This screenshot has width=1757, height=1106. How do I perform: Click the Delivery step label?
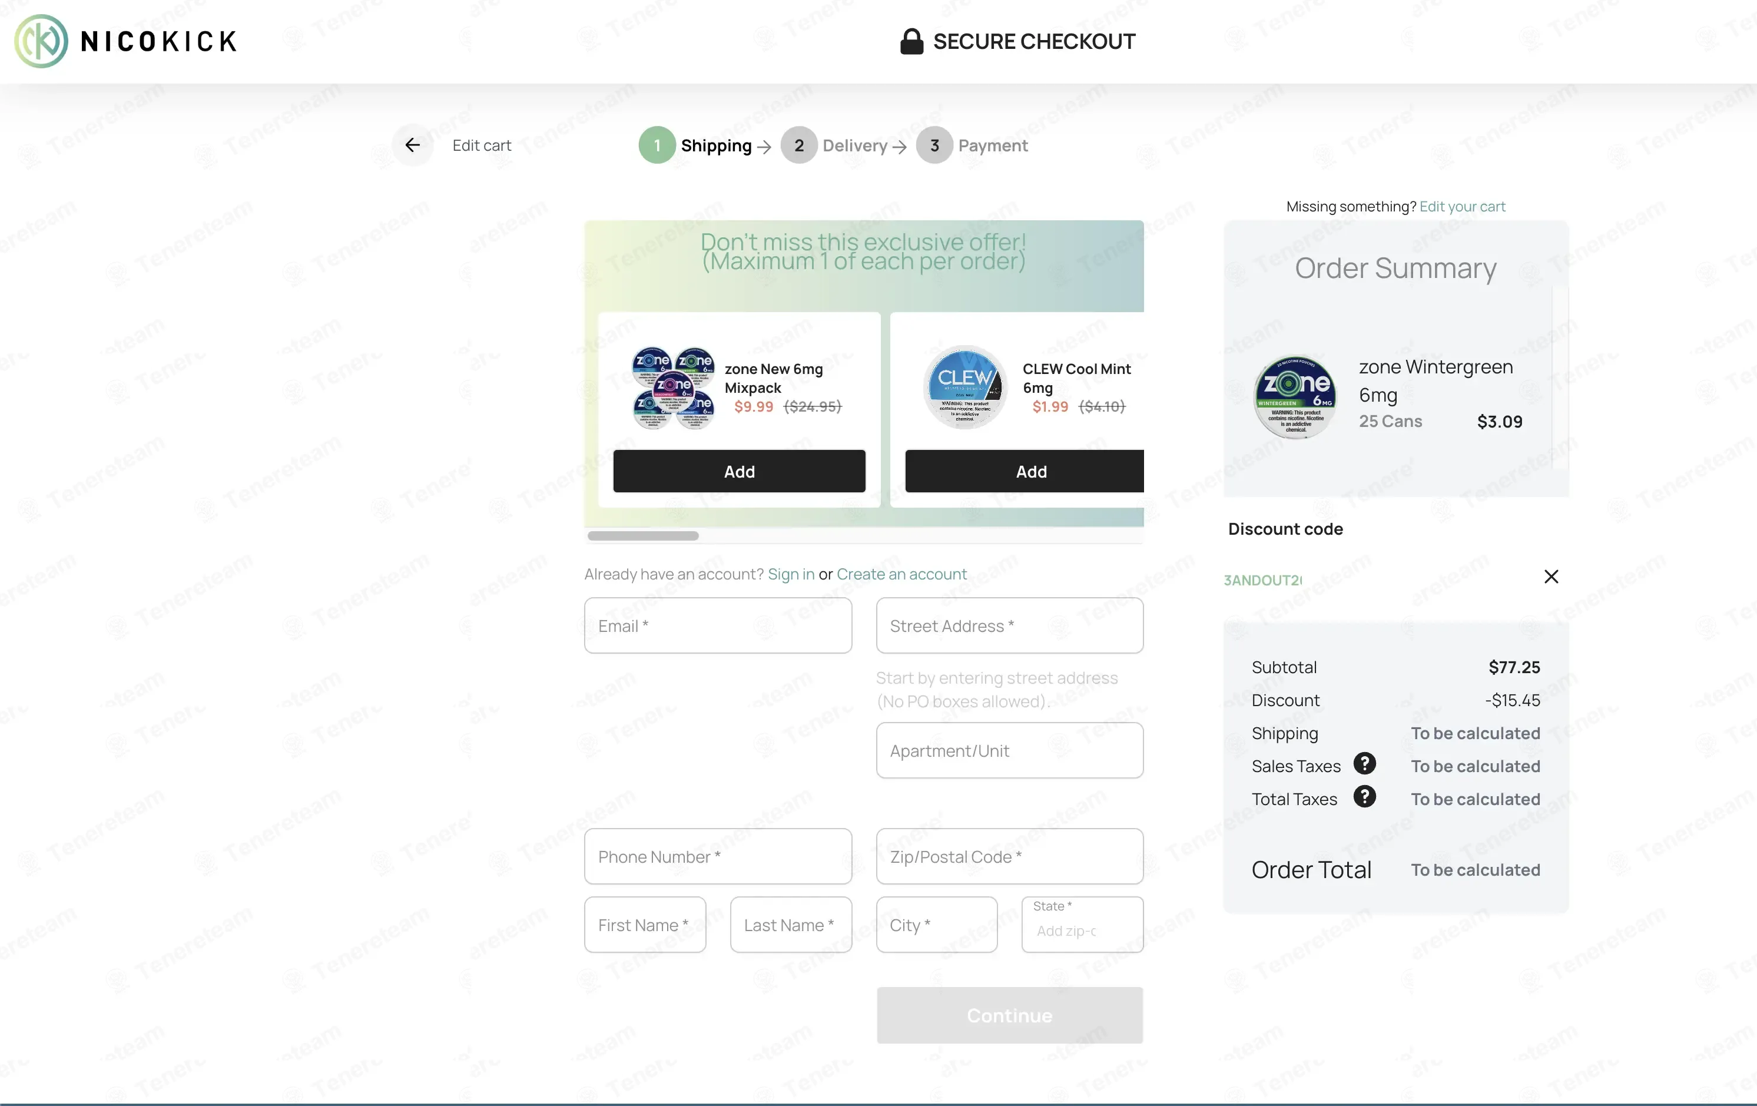855,145
